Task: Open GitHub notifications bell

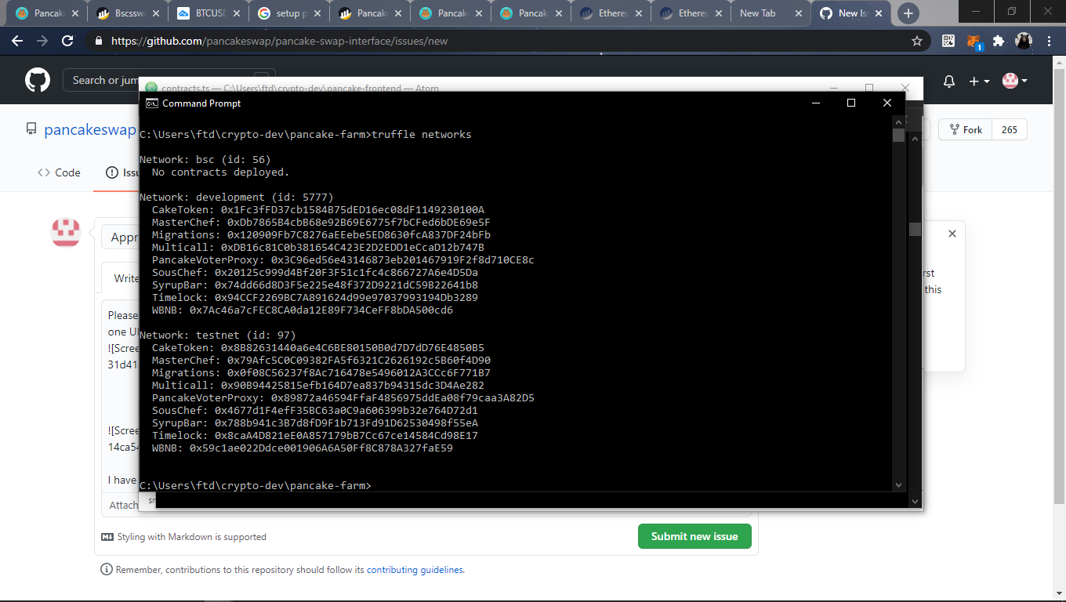Action: point(949,82)
